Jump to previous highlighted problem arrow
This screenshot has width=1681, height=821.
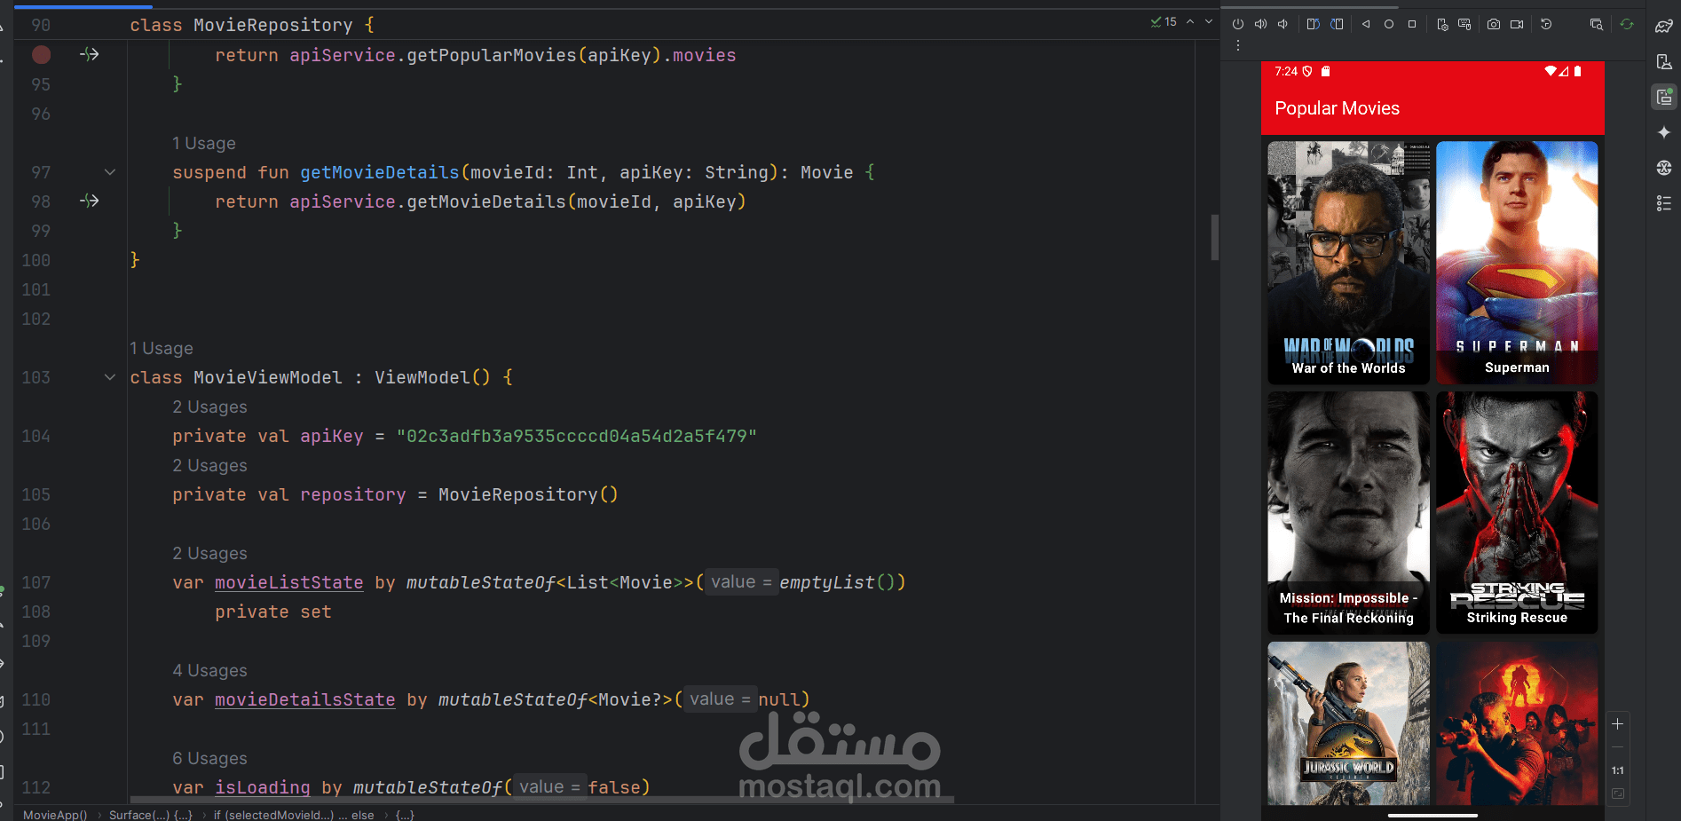(x=1190, y=22)
